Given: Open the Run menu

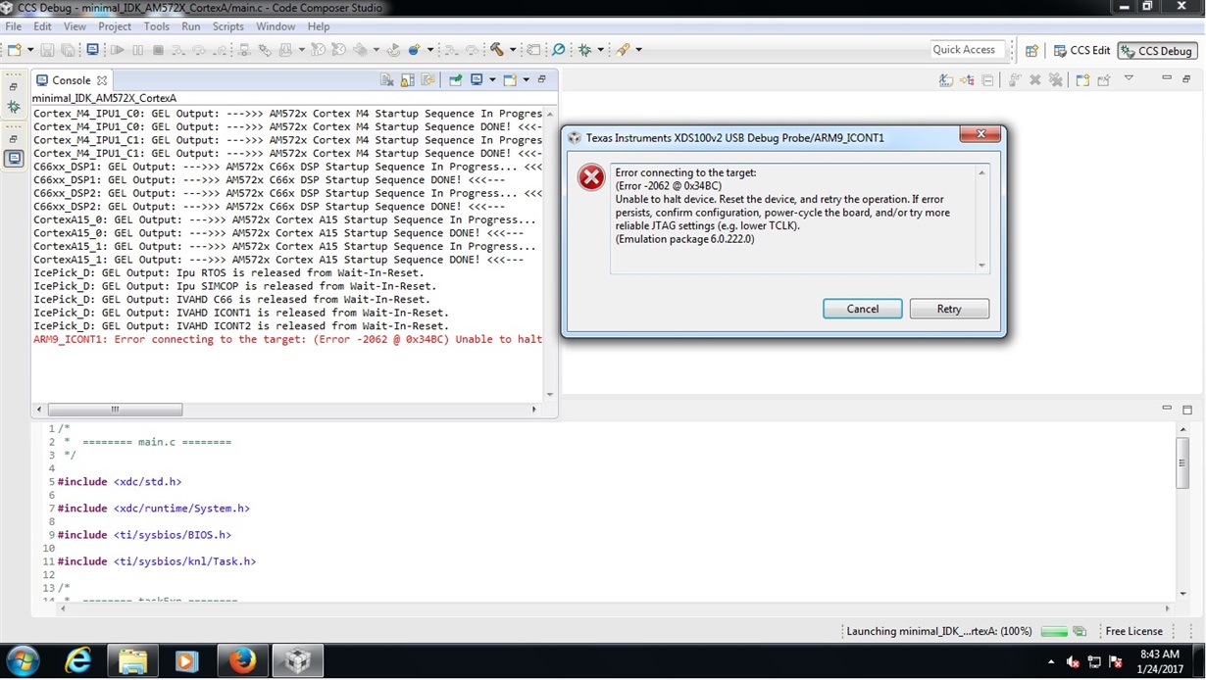Looking at the screenshot, I should (x=191, y=26).
